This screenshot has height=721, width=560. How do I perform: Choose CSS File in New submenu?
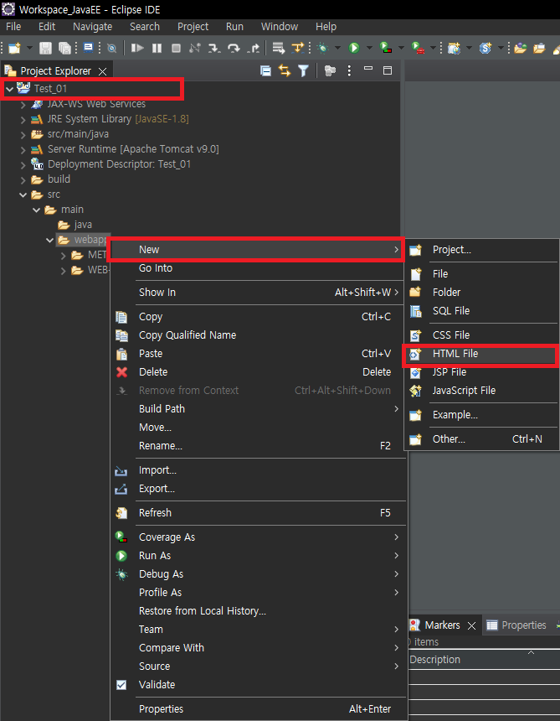point(481,335)
